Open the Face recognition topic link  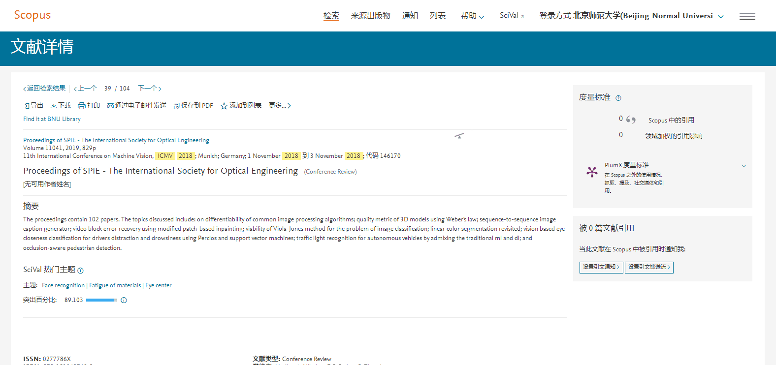63,285
